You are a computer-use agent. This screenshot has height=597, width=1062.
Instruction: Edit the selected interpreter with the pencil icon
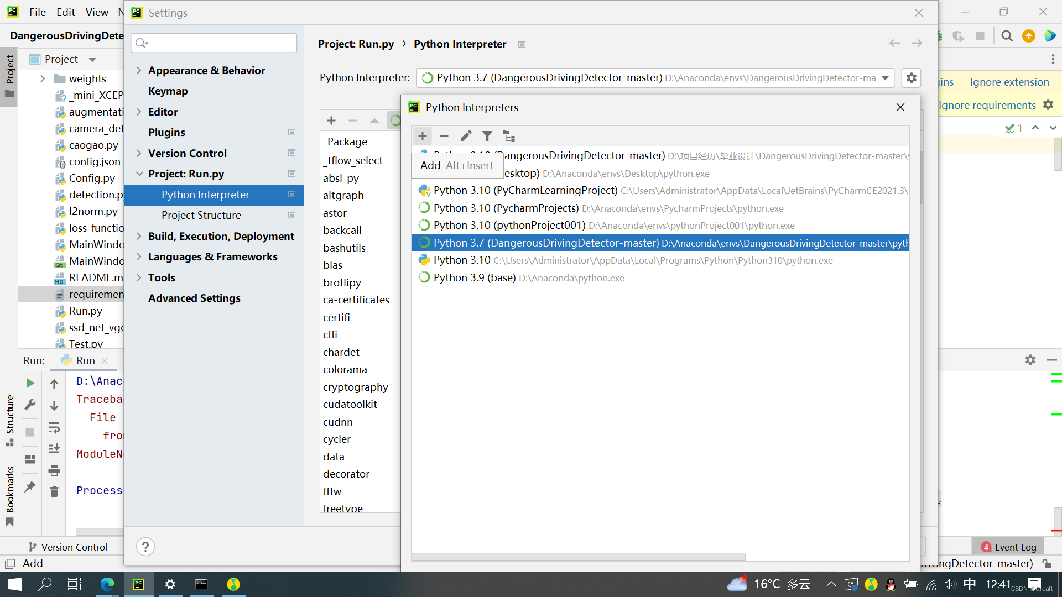point(466,136)
